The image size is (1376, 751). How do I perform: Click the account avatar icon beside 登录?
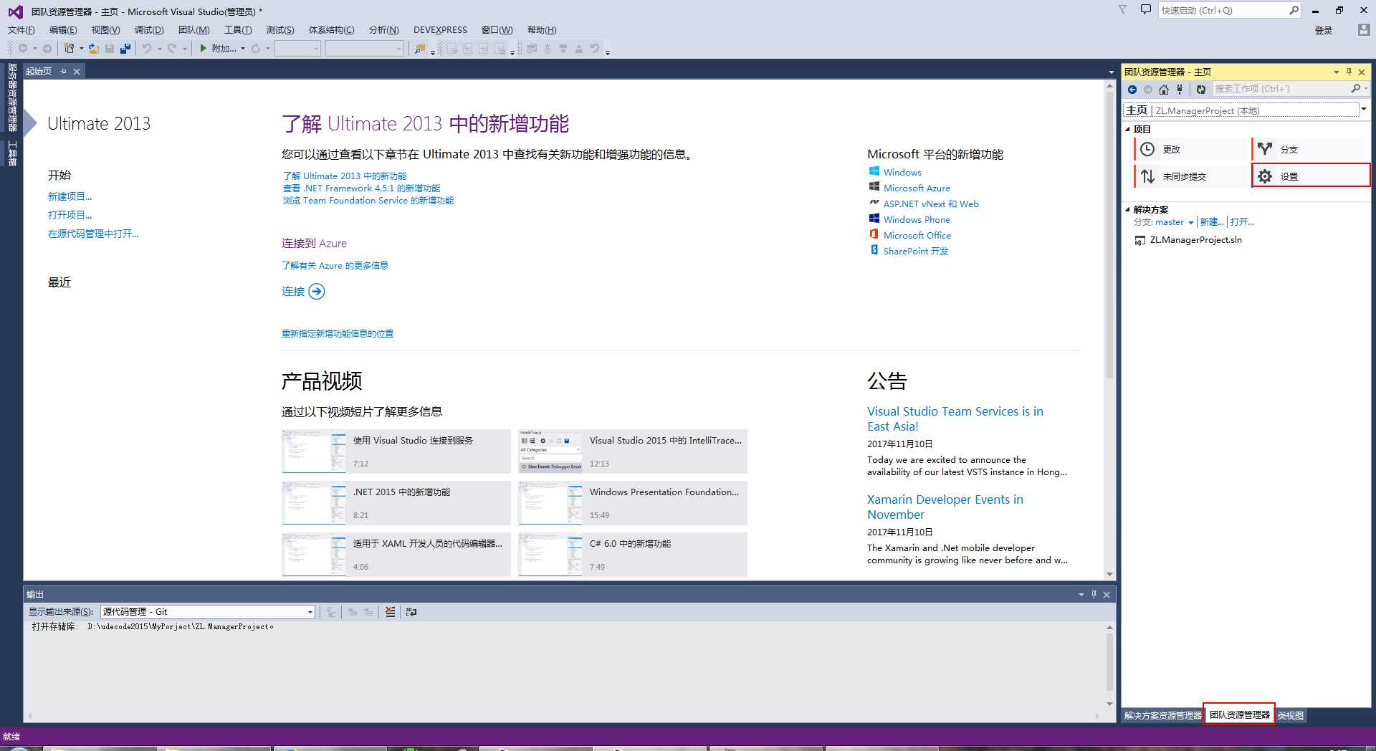[x=1364, y=29]
